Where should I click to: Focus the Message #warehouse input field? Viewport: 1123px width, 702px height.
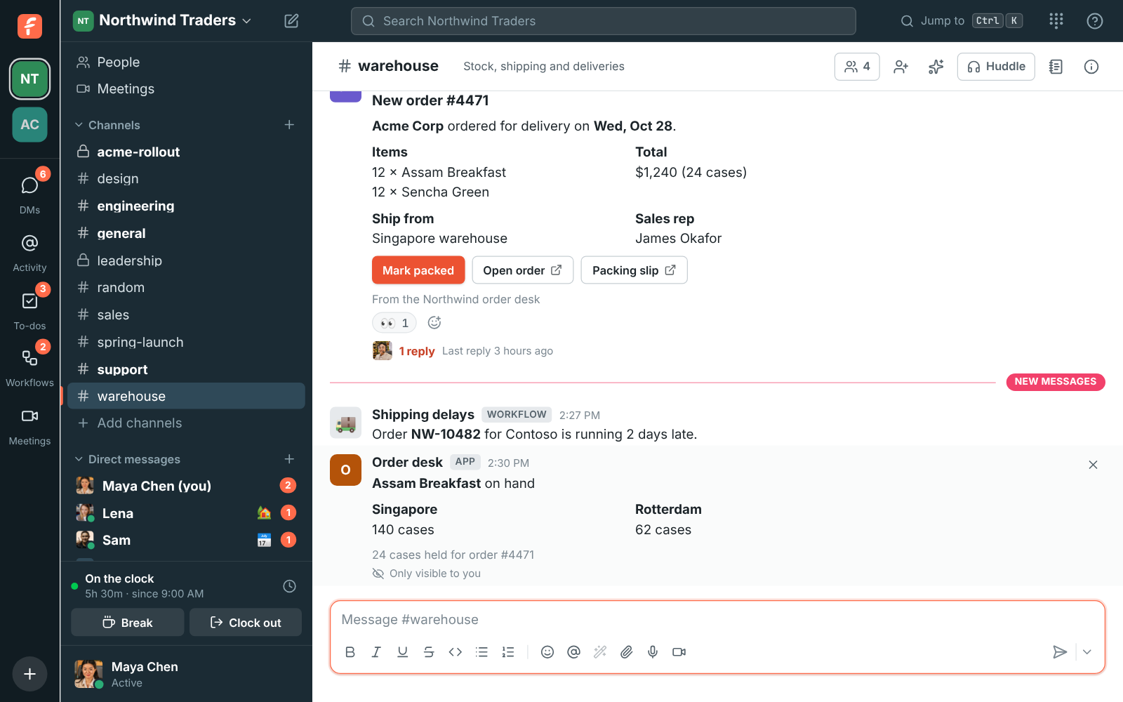point(717,620)
